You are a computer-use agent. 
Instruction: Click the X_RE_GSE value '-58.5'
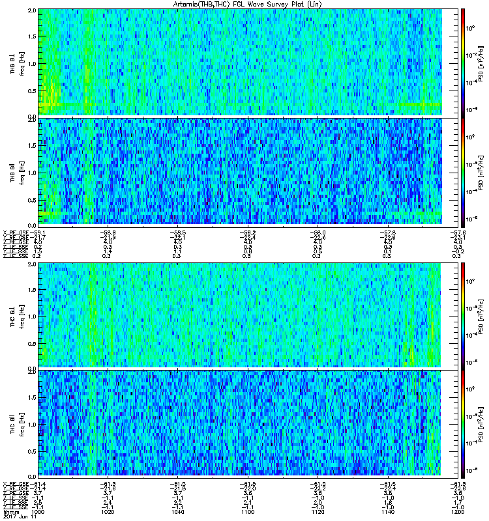coord(177,232)
